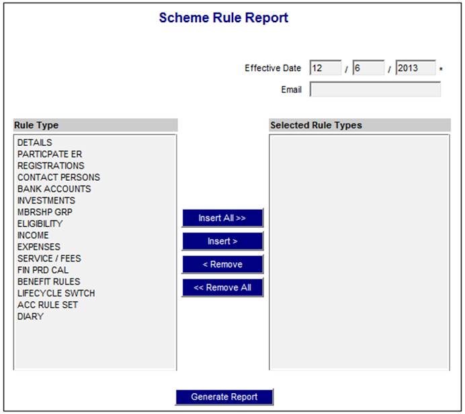Viewport: 465px width, 414px height.
Task: Select DETAILS in Rule Type list
Action: 35,142
